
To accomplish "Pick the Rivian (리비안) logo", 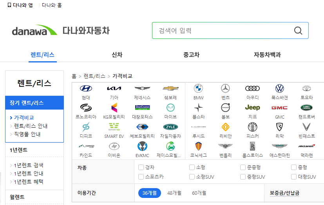I will coord(225,127).
